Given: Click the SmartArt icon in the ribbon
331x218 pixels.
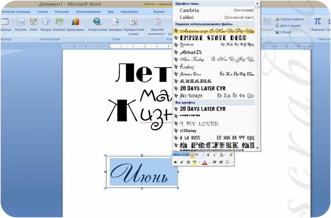Looking at the screenshot, I should click(59, 24).
